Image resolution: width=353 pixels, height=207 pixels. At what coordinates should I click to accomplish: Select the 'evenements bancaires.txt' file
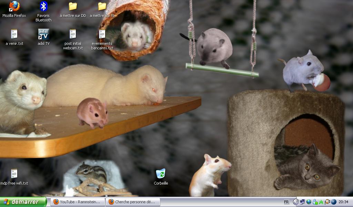(102, 34)
